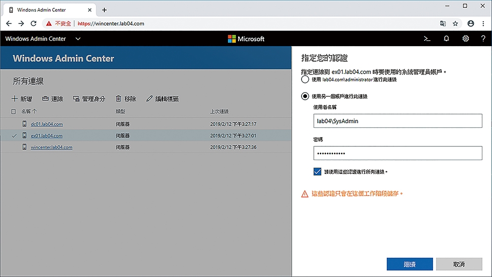The image size is (492, 277).
Task: Click the username field with lab04\SysAdmin
Action: coord(398,121)
